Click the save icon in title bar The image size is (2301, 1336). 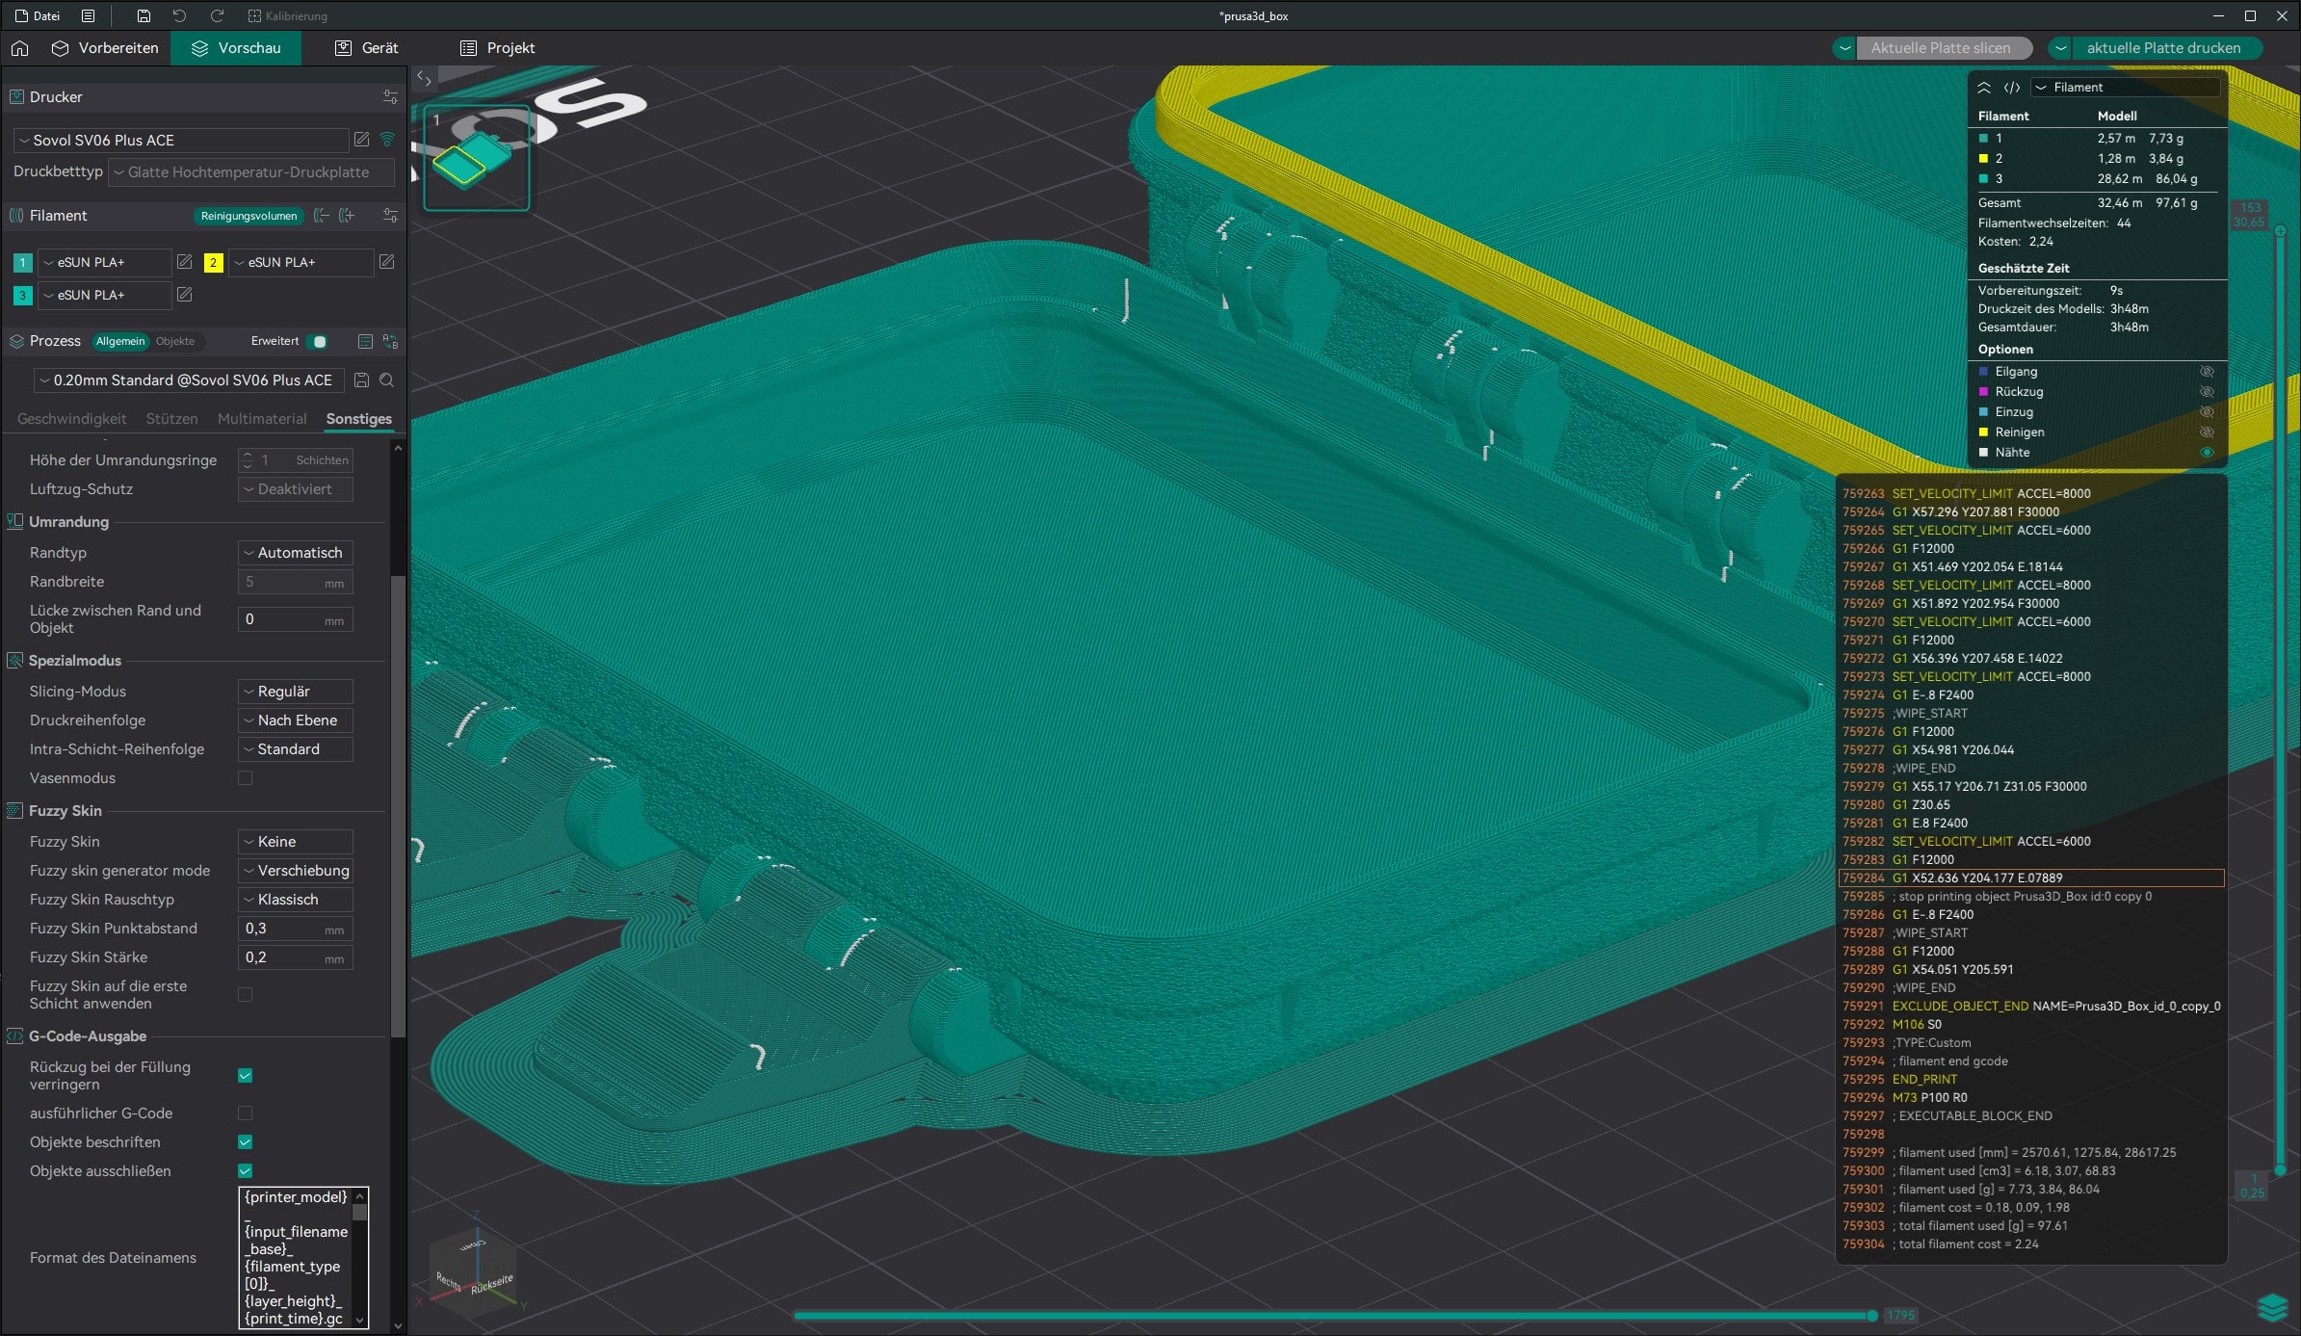(144, 15)
